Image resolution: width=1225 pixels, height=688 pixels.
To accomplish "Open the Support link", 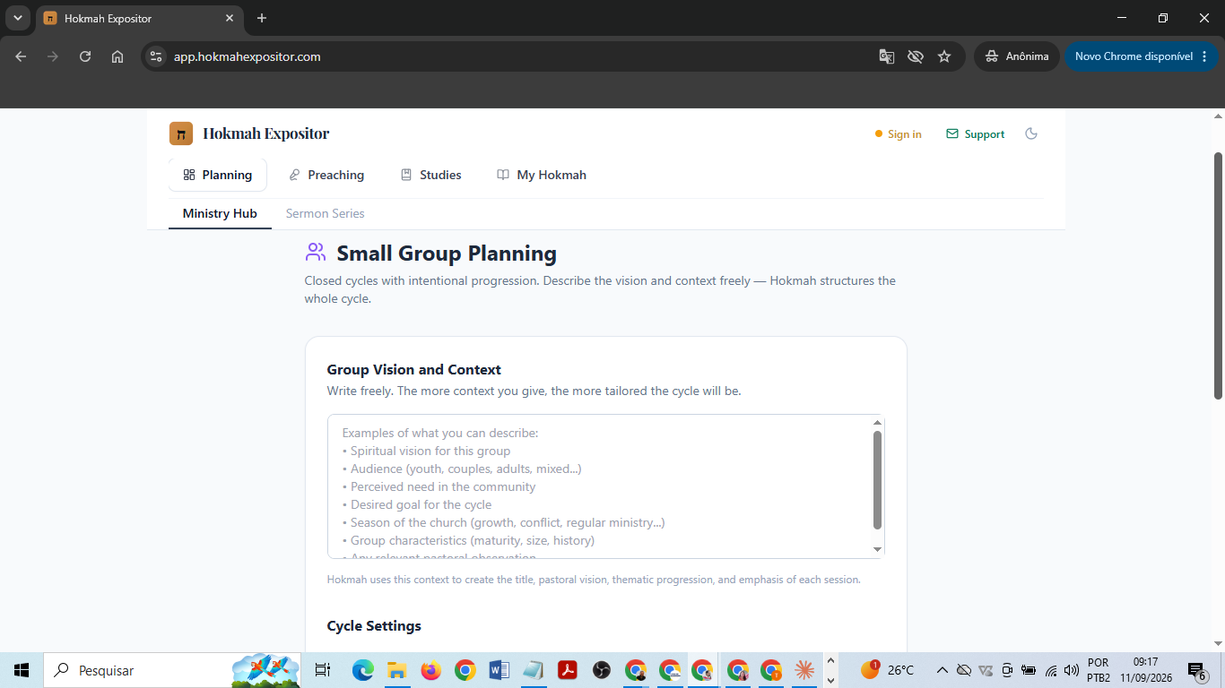I will click(x=975, y=133).
